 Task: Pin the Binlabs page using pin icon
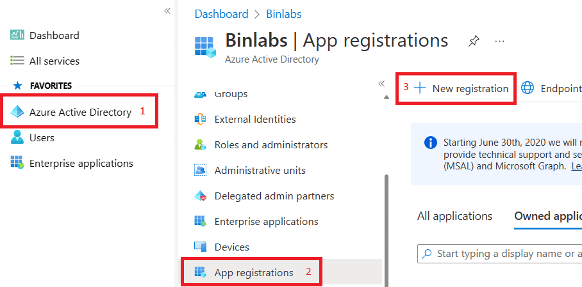474,42
